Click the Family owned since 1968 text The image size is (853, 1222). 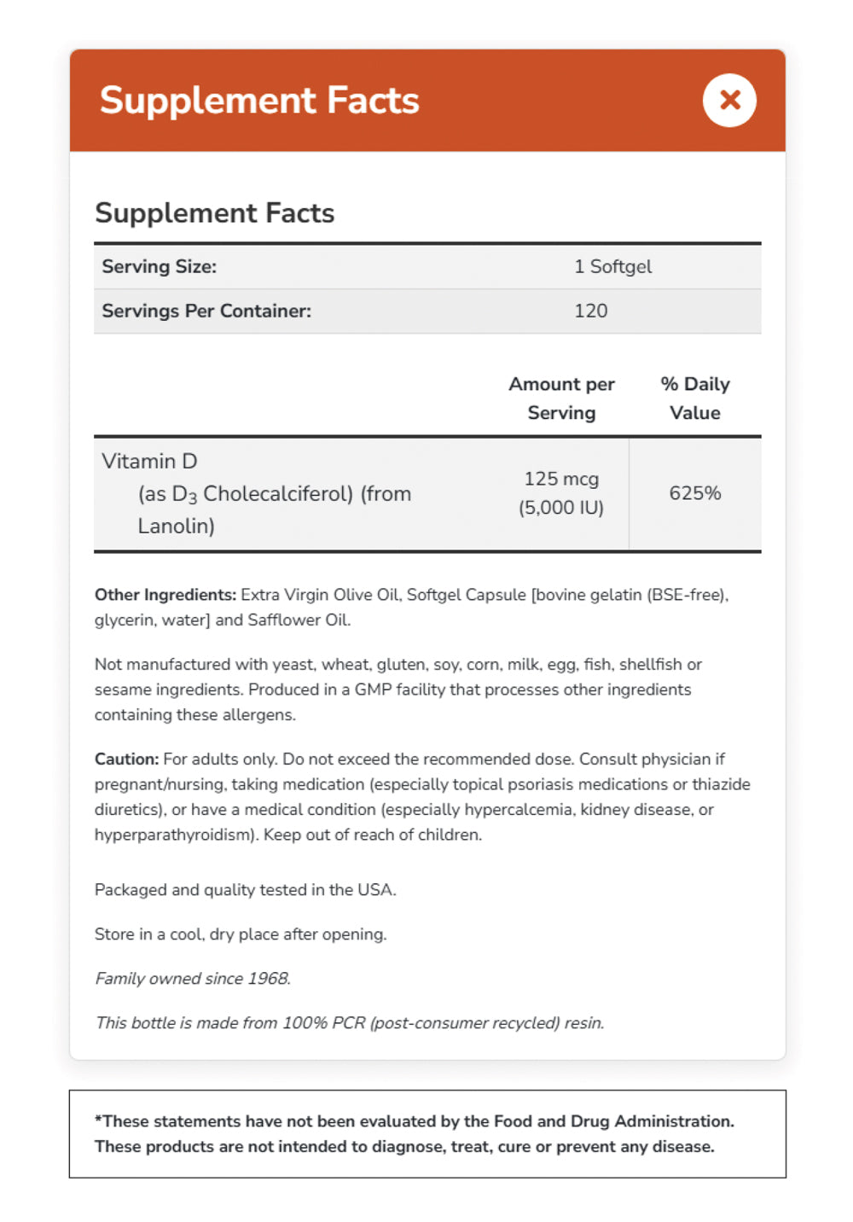[193, 979]
